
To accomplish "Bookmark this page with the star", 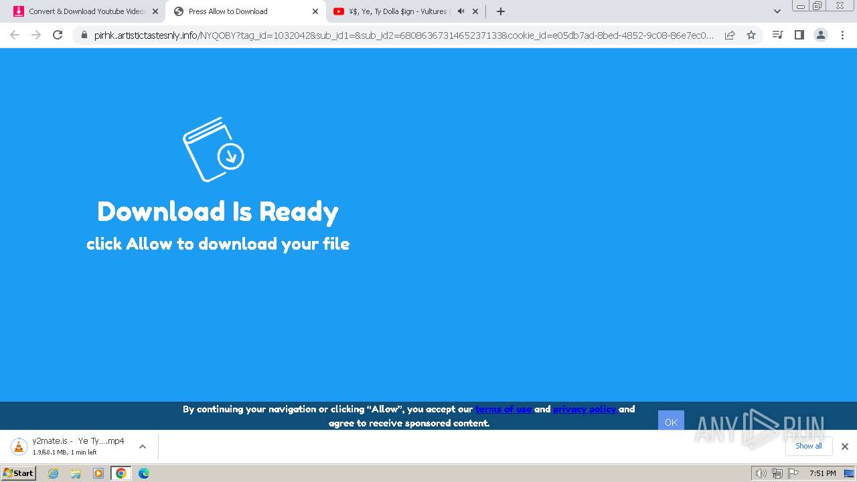I will click(751, 35).
